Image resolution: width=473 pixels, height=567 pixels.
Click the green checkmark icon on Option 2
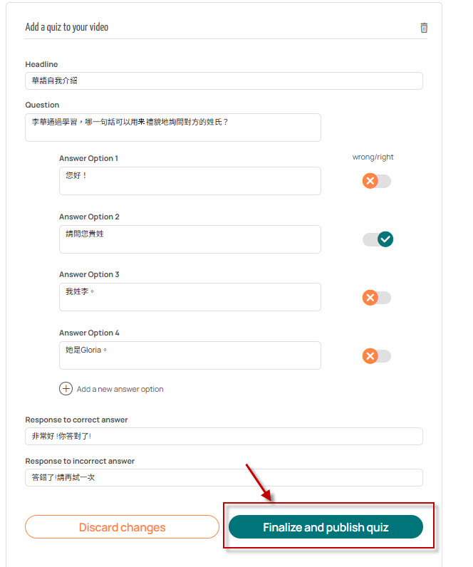(x=385, y=239)
